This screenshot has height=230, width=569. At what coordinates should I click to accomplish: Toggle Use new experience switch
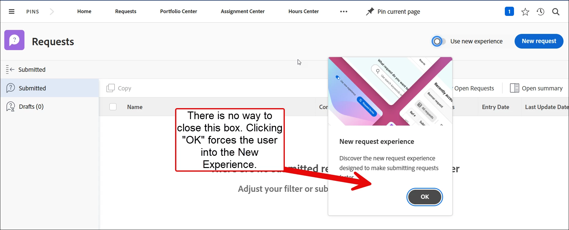coord(439,41)
